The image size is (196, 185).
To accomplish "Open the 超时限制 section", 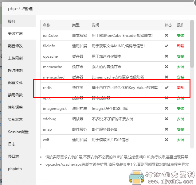I will 19,70.
